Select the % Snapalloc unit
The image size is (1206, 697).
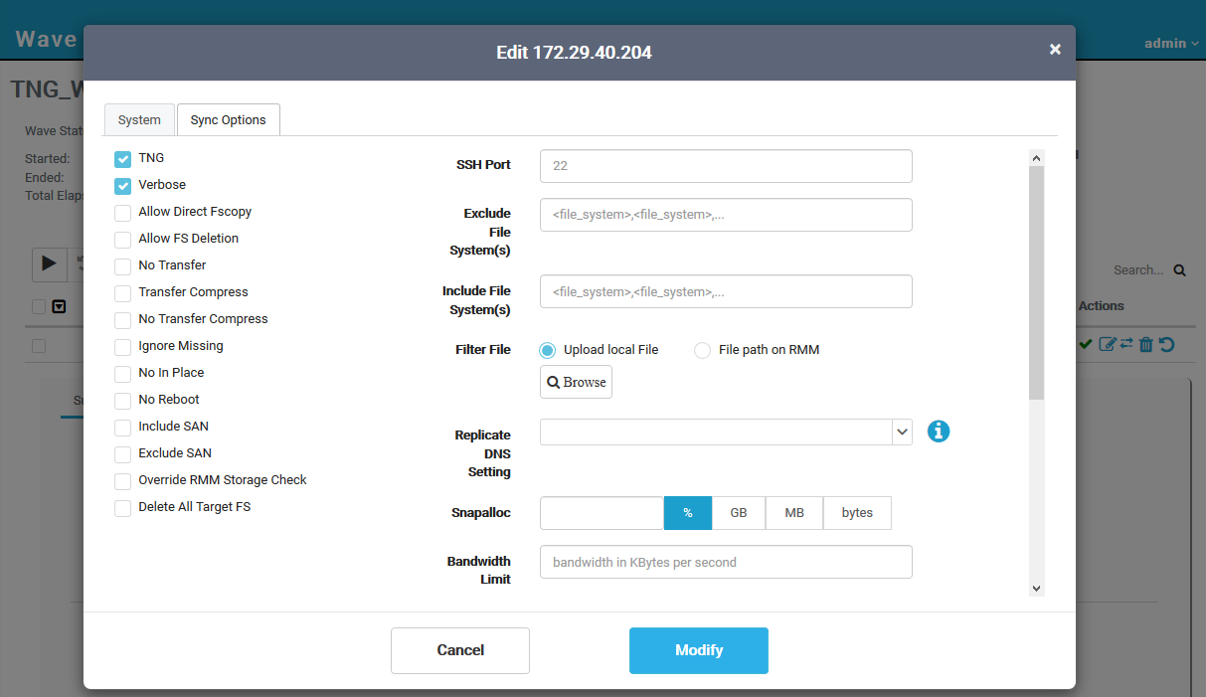688,513
